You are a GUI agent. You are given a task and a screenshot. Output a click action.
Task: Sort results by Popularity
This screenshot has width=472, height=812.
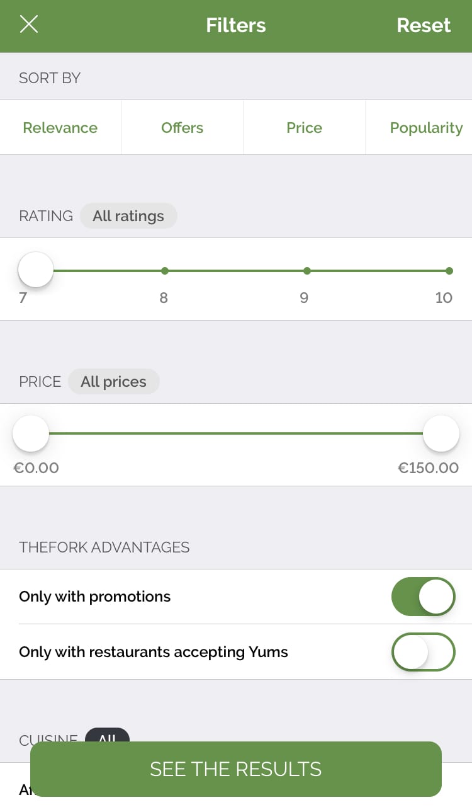(426, 128)
